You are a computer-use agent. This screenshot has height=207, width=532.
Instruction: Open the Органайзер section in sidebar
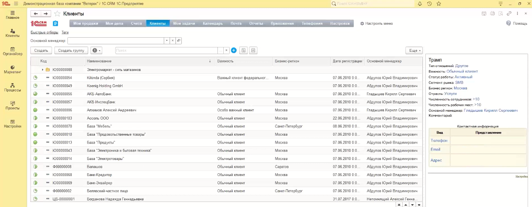pyautogui.click(x=13, y=51)
